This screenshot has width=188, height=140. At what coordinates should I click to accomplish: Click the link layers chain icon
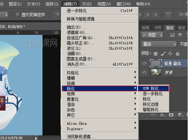(x=153, y=114)
